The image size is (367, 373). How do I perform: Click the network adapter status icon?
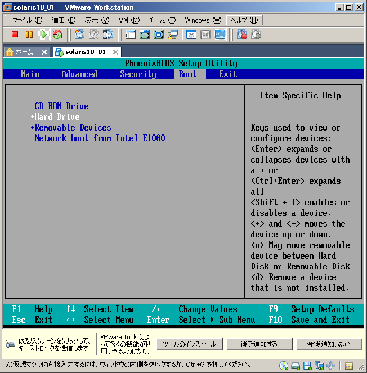click(319, 366)
